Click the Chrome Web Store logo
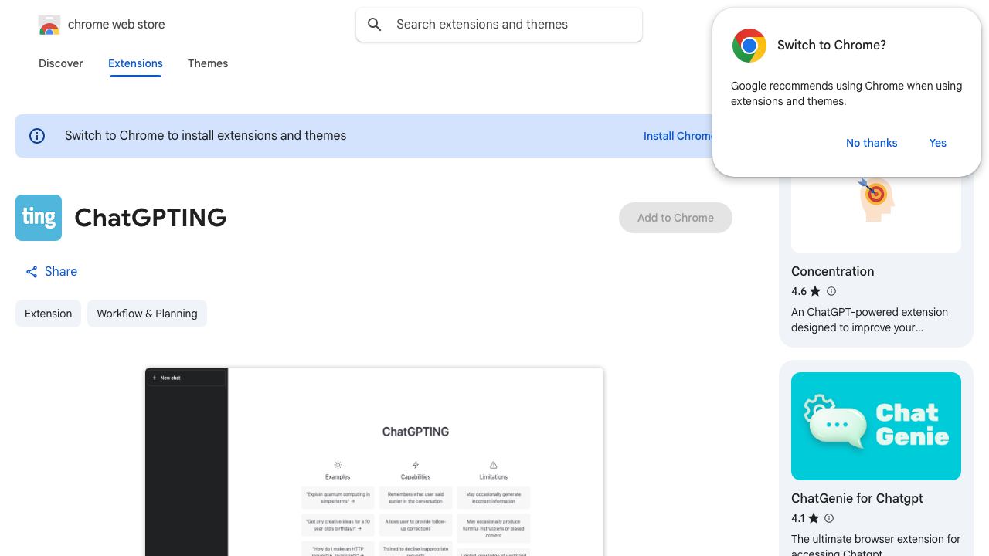 point(49,25)
